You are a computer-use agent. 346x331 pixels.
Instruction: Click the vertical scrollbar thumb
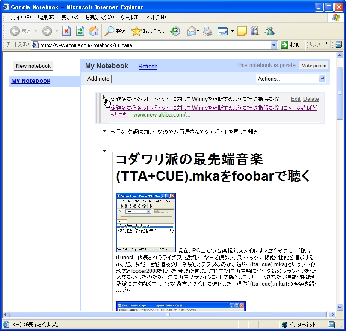340,93
